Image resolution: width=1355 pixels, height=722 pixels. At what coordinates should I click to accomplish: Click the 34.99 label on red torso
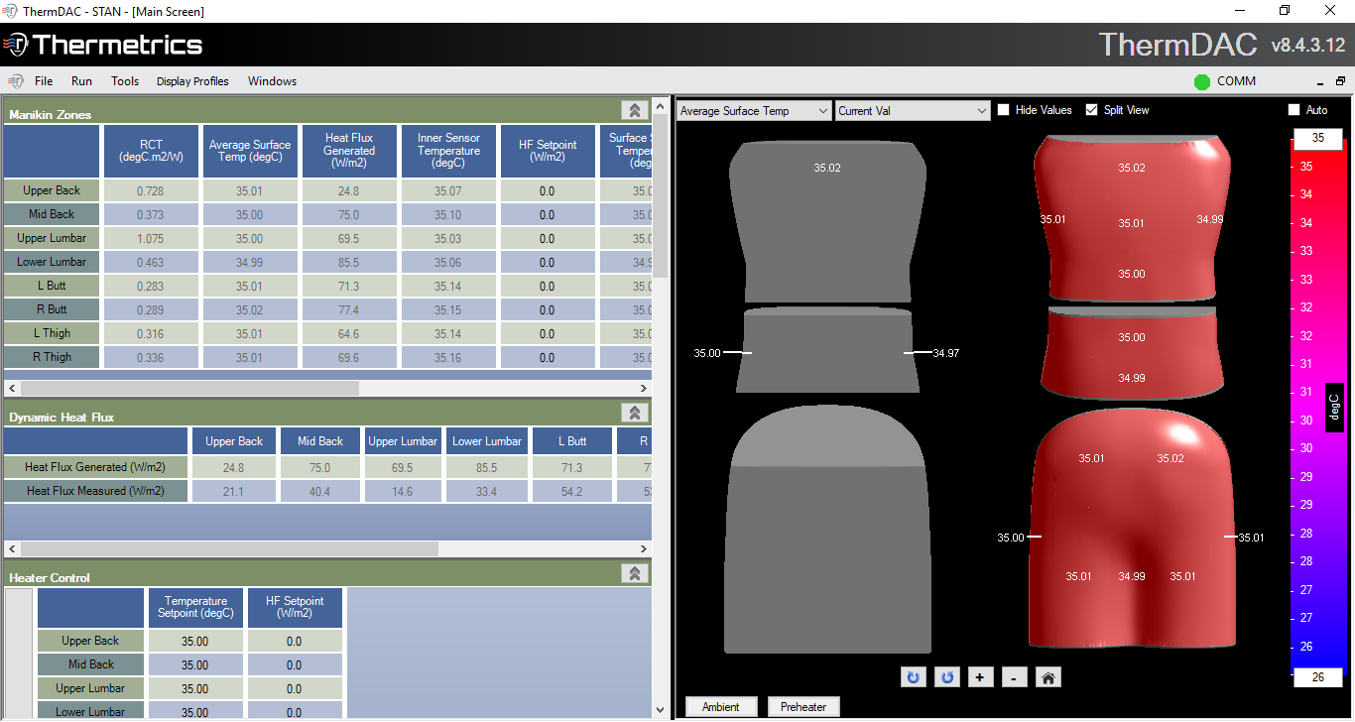point(1210,220)
